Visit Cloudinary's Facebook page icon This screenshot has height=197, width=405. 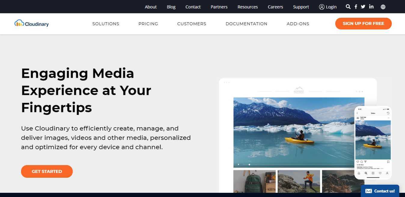[x=356, y=7]
